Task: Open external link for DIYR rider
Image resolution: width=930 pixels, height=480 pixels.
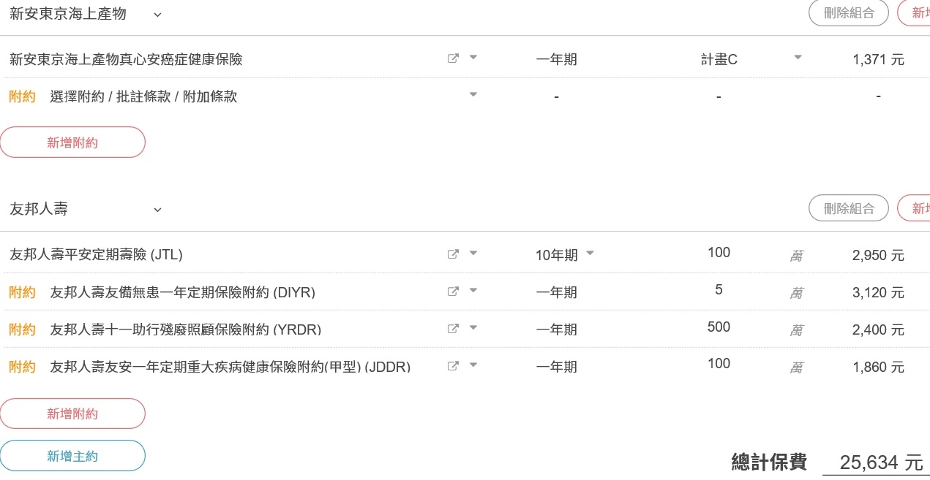Action: [x=453, y=292]
